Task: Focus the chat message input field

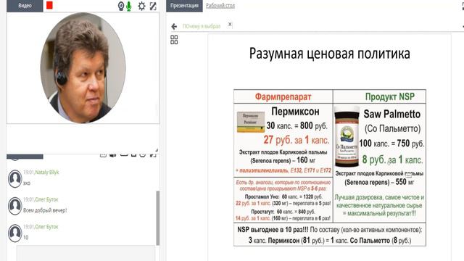Action: tap(86, 253)
